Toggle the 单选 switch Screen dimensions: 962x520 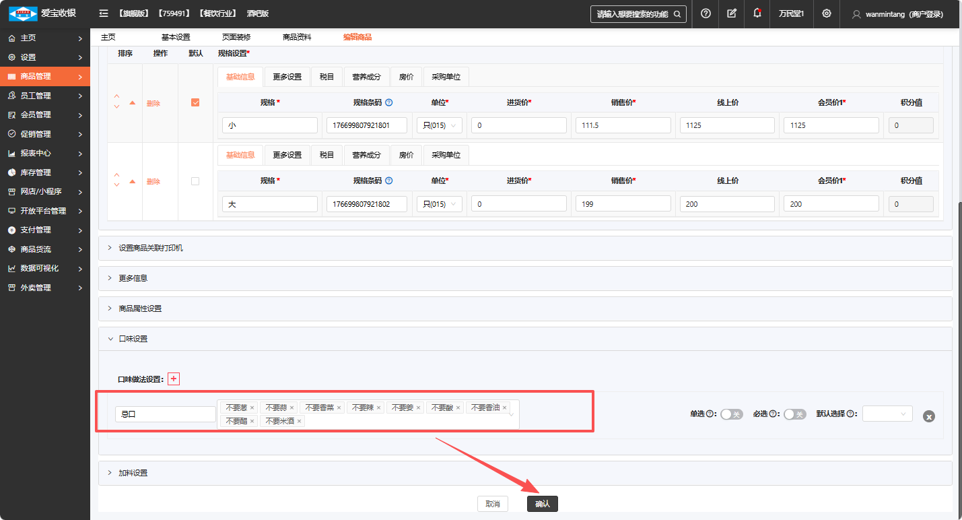[x=732, y=414]
